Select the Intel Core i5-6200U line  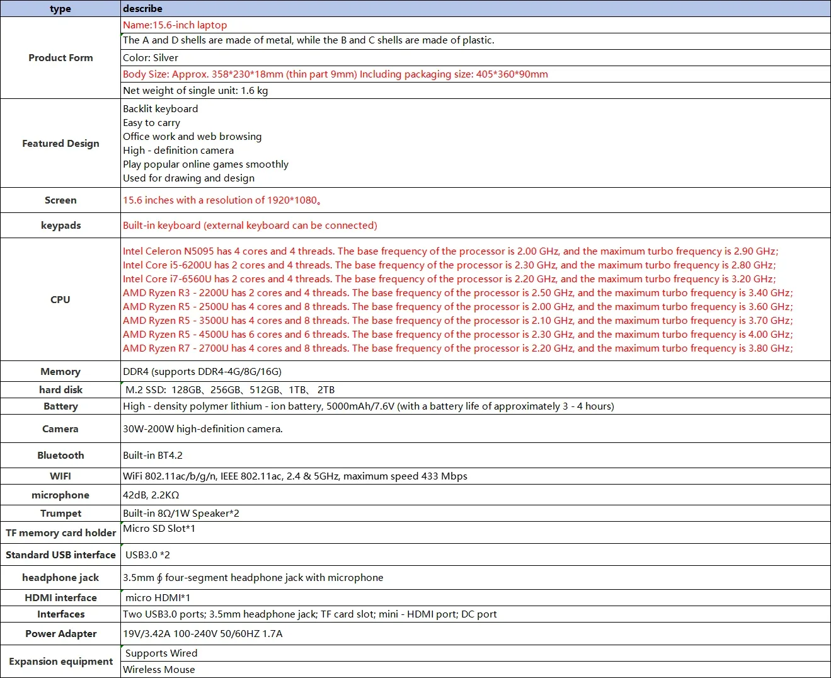coord(449,265)
